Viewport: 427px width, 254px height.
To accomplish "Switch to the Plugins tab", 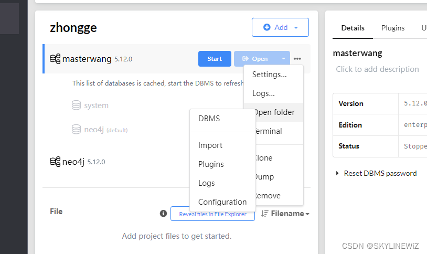I will click(393, 28).
